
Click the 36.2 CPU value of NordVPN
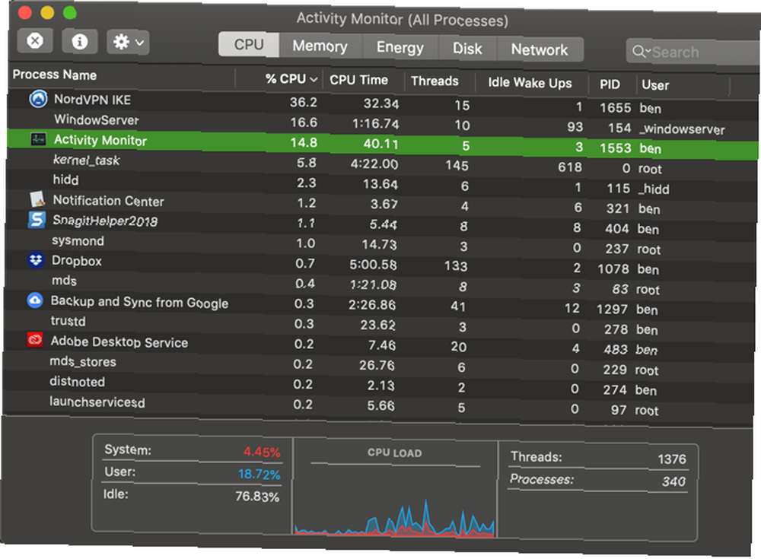pyautogui.click(x=304, y=103)
